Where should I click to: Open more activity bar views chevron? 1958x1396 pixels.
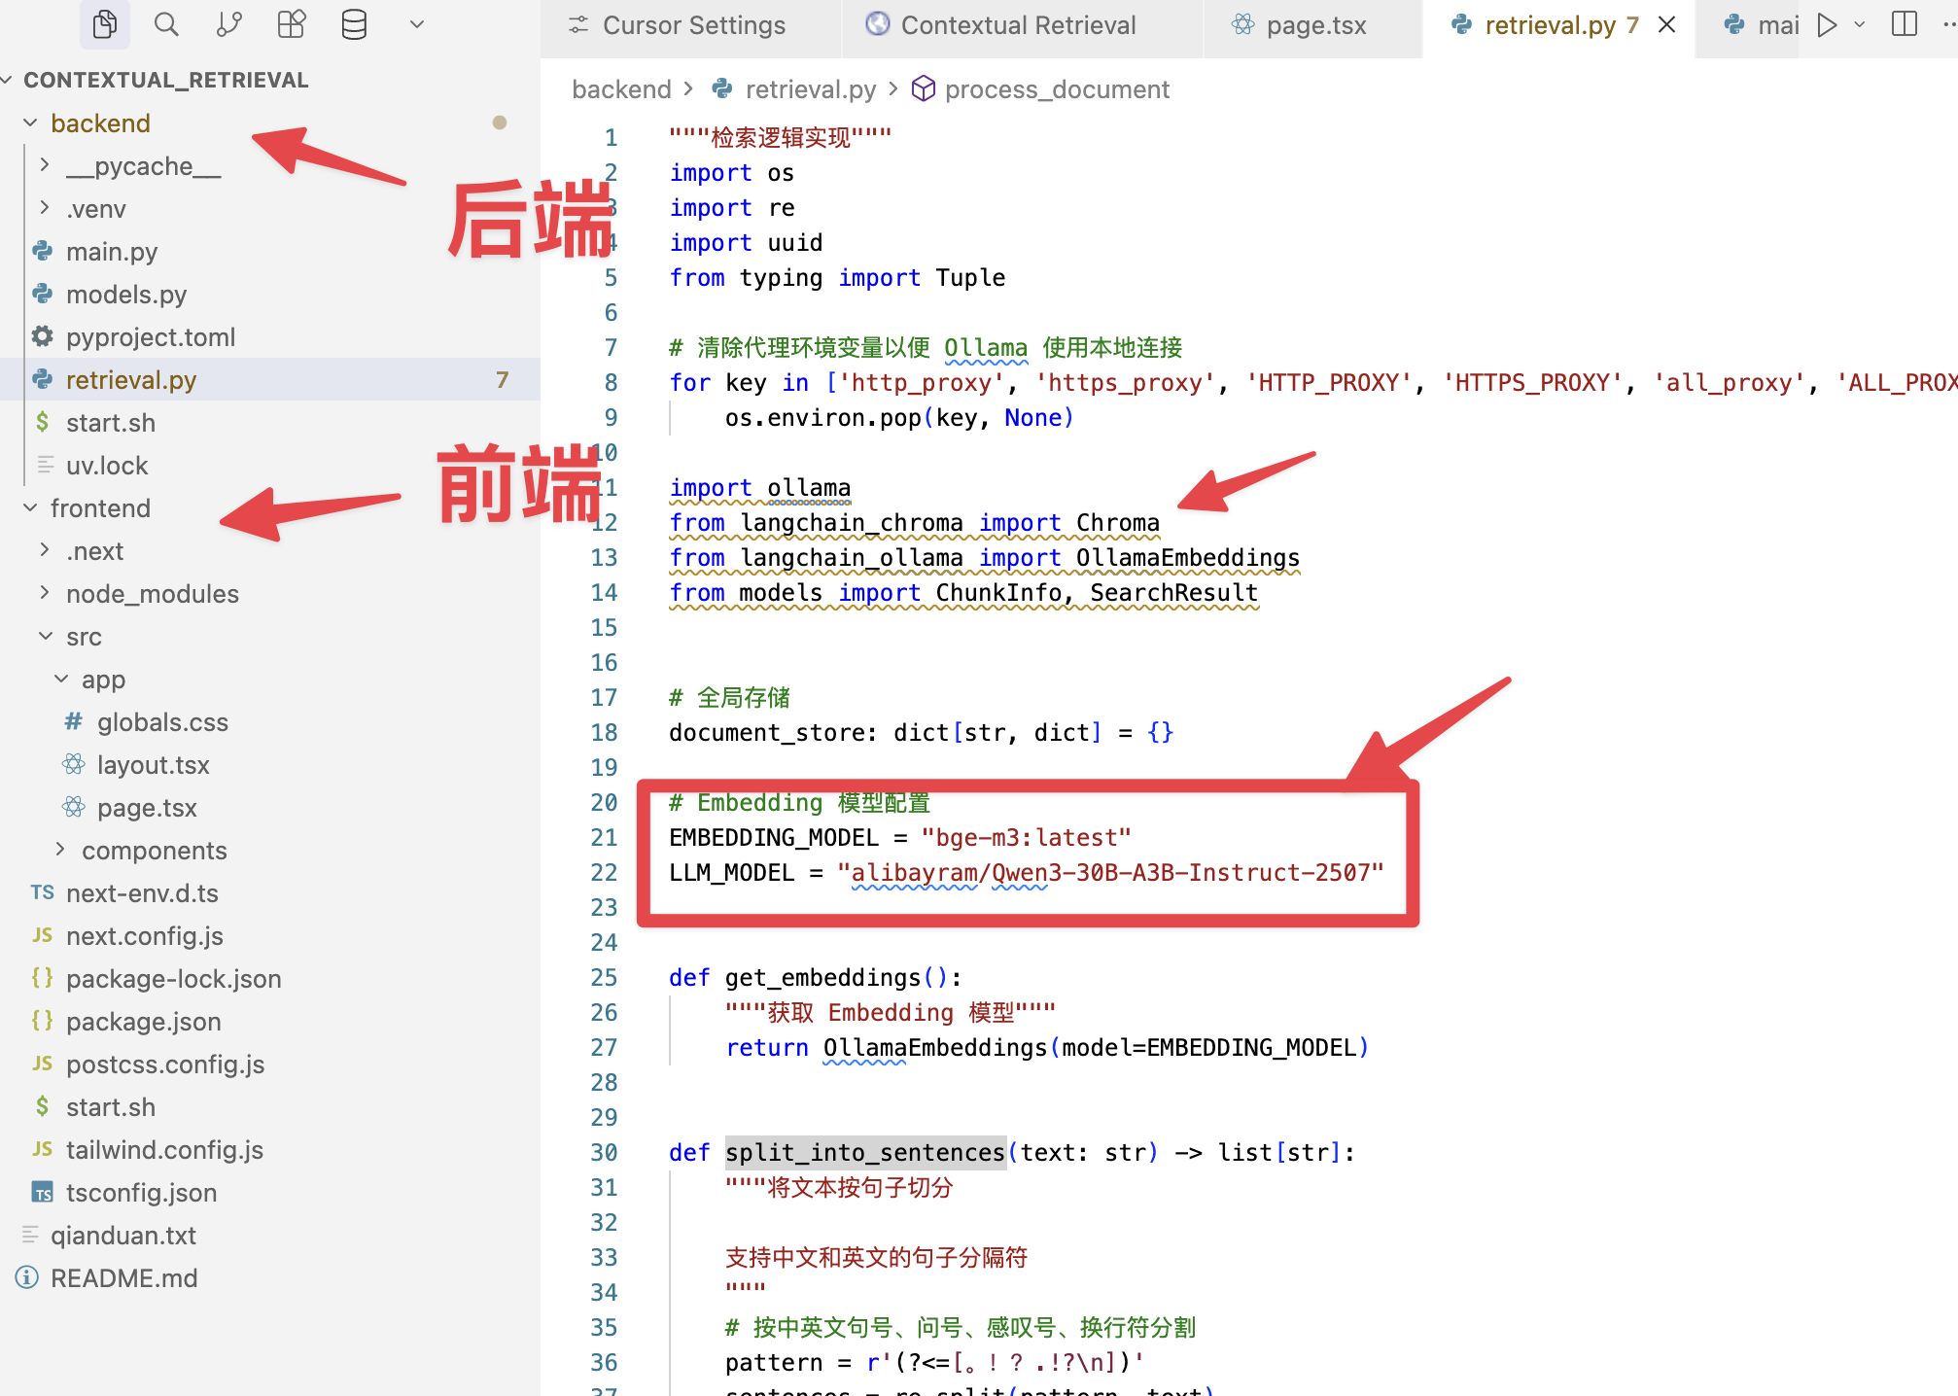click(x=416, y=24)
